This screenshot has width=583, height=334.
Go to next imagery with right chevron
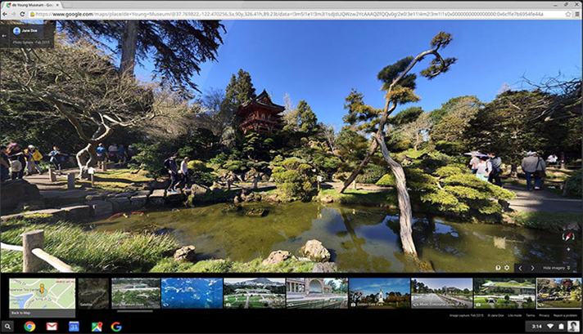[532, 268]
